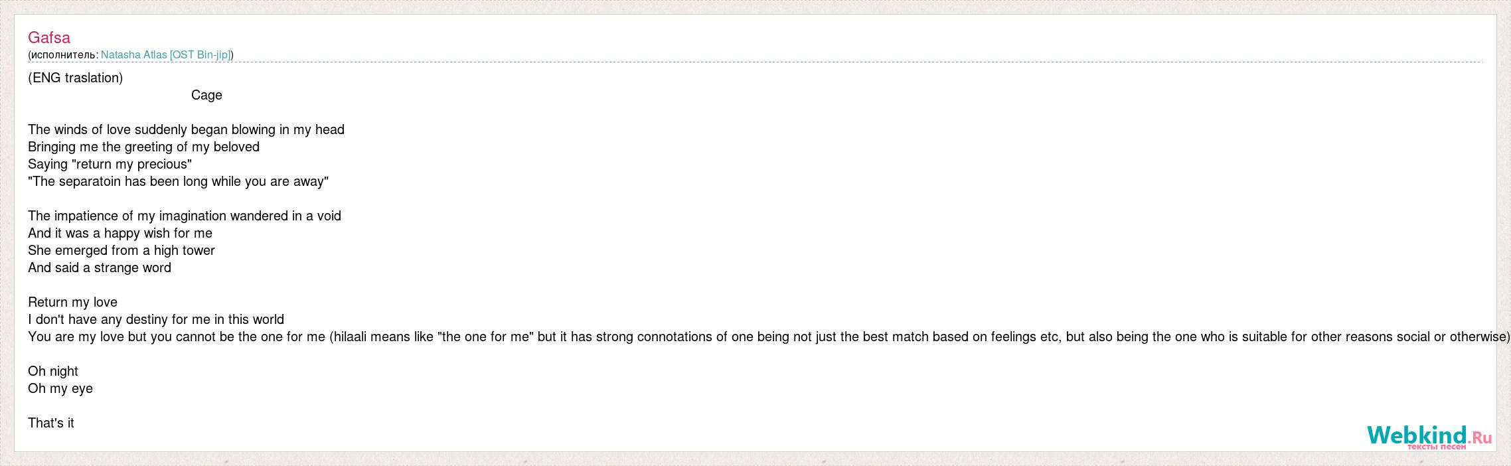Click the Webkind.Ru logo
This screenshot has width=1511, height=466.
point(1429,437)
